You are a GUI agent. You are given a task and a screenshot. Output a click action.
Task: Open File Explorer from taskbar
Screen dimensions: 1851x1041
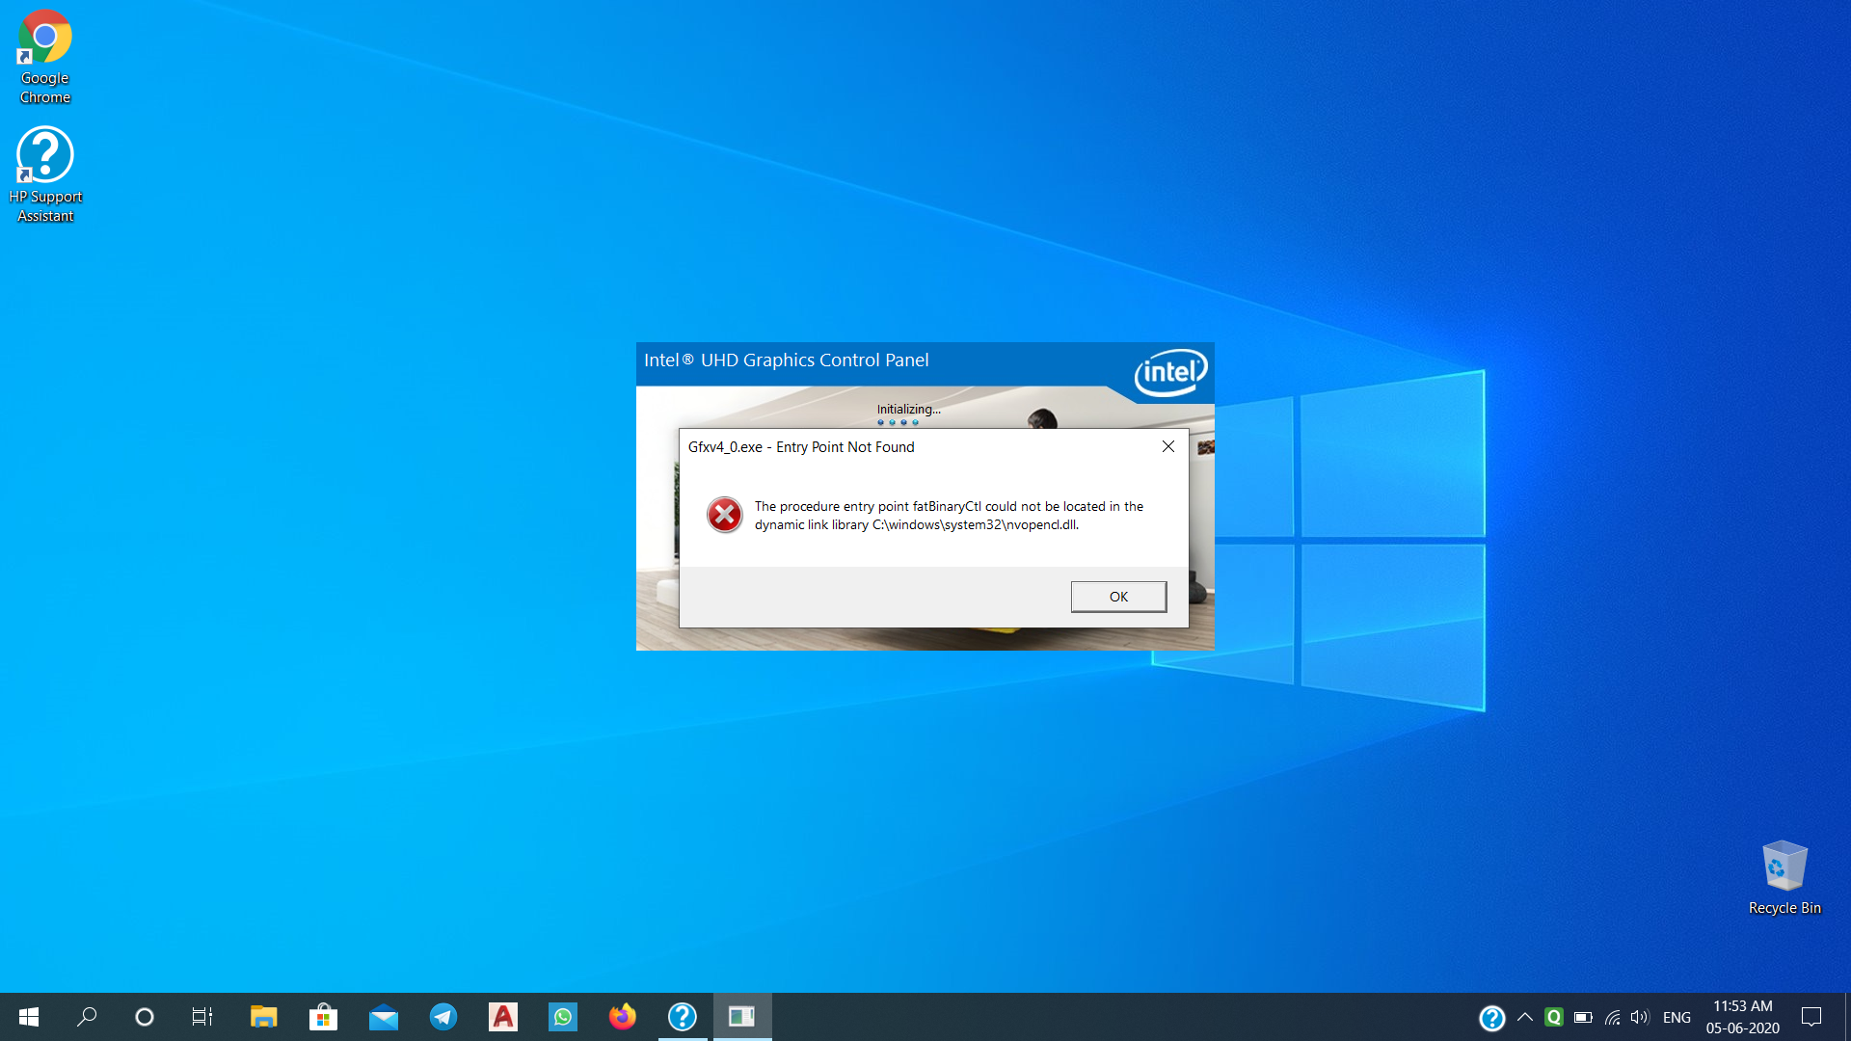pos(263,1016)
